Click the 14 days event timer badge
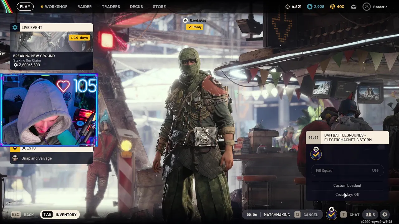 [79, 38]
